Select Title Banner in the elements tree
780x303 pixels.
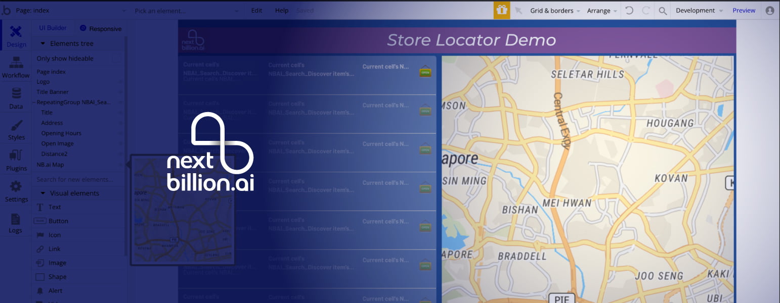click(53, 92)
